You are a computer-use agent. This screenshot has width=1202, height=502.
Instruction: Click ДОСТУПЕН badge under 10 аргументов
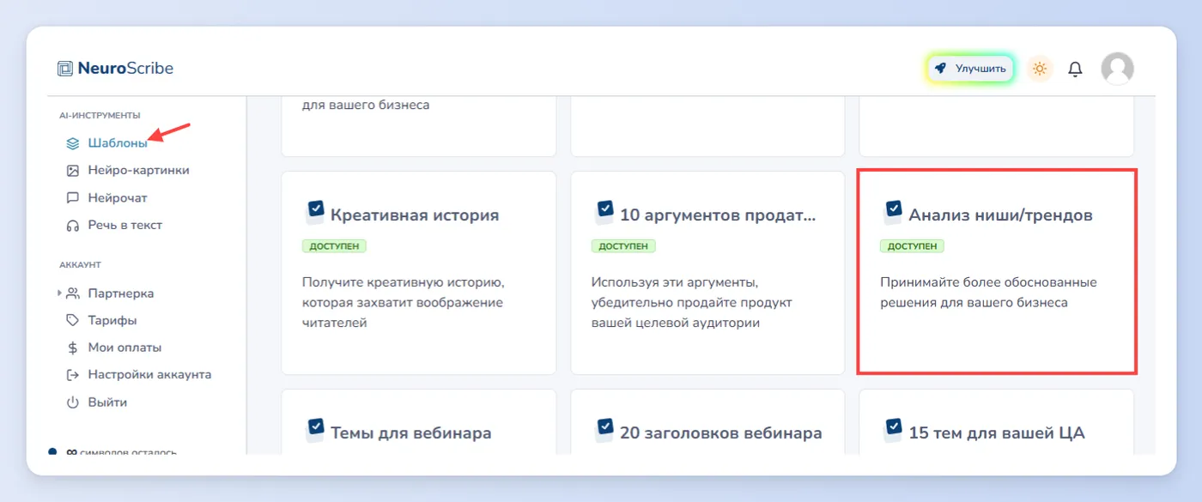point(623,246)
